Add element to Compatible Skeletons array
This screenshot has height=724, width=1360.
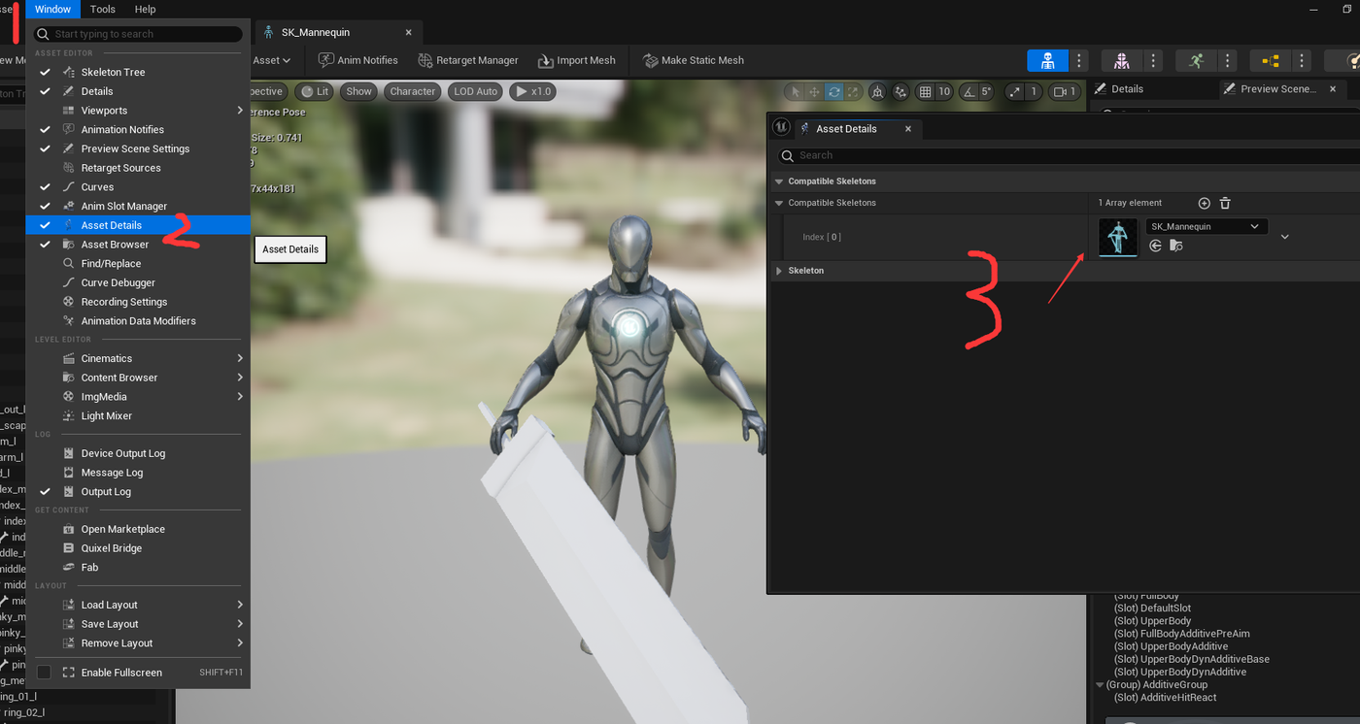pos(1205,203)
